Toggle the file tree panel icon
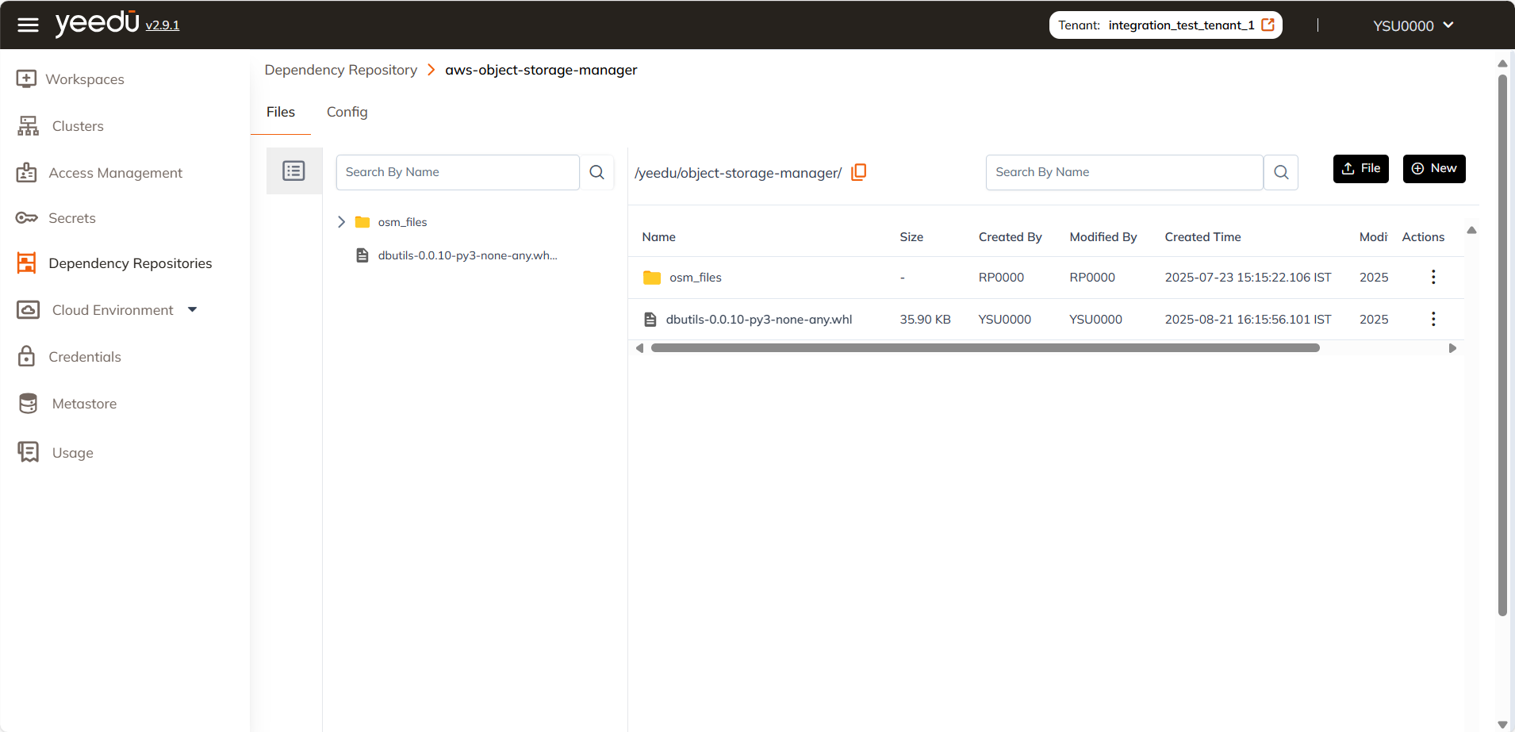Viewport: 1515px width, 732px height. [x=293, y=171]
